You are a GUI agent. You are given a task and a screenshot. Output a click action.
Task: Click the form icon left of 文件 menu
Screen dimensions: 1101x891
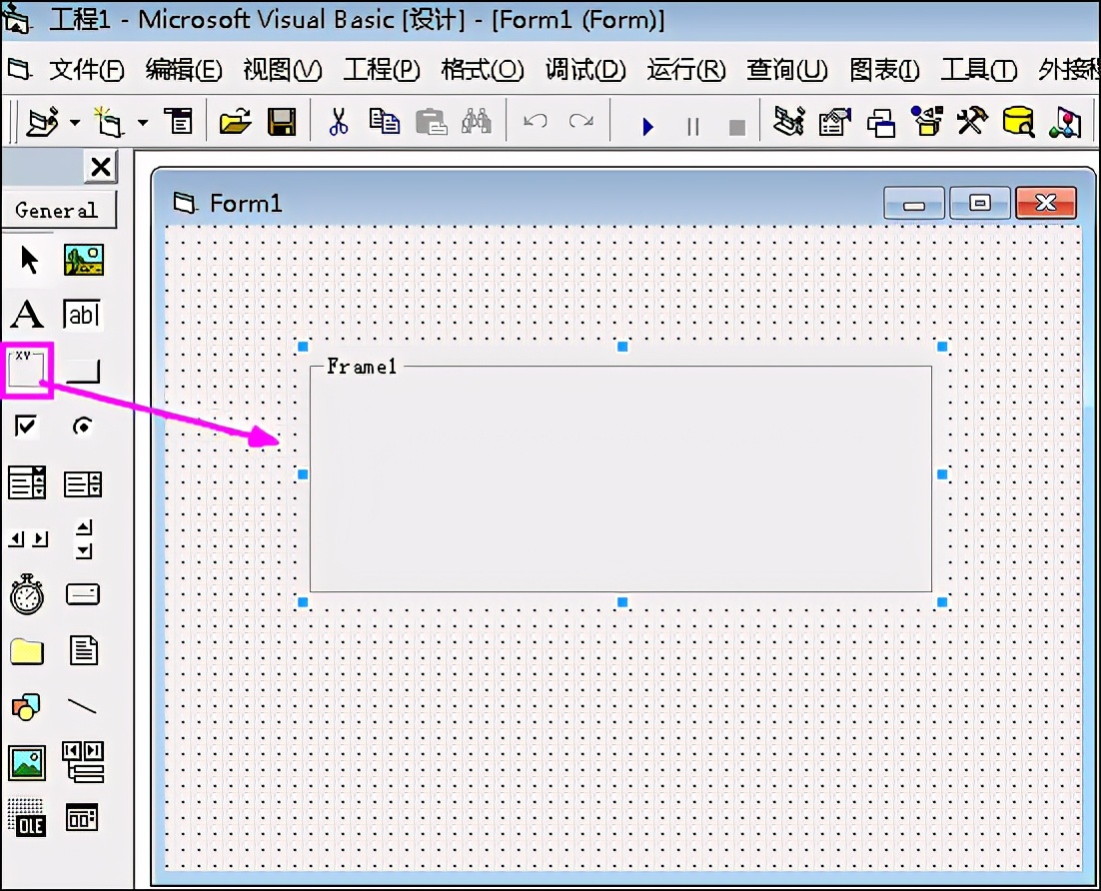20,69
